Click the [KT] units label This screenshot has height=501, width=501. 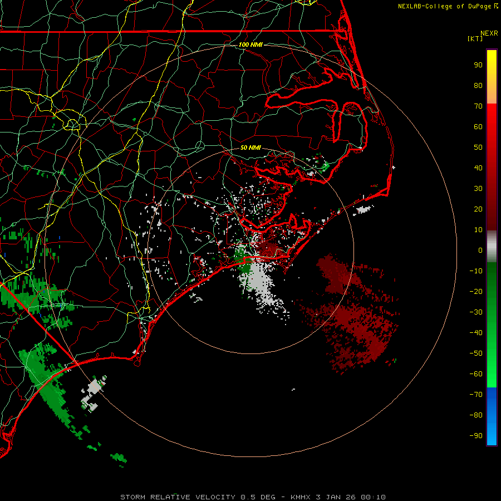click(x=475, y=38)
